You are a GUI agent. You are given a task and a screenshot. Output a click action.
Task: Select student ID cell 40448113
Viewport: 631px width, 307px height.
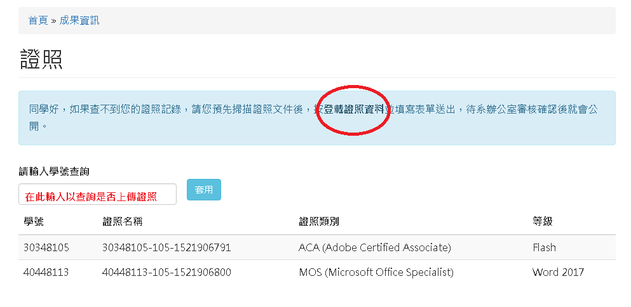pyautogui.click(x=46, y=273)
